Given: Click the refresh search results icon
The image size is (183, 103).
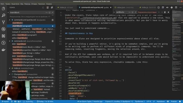Looking at the screenshot, I should (x=43, y=8).
